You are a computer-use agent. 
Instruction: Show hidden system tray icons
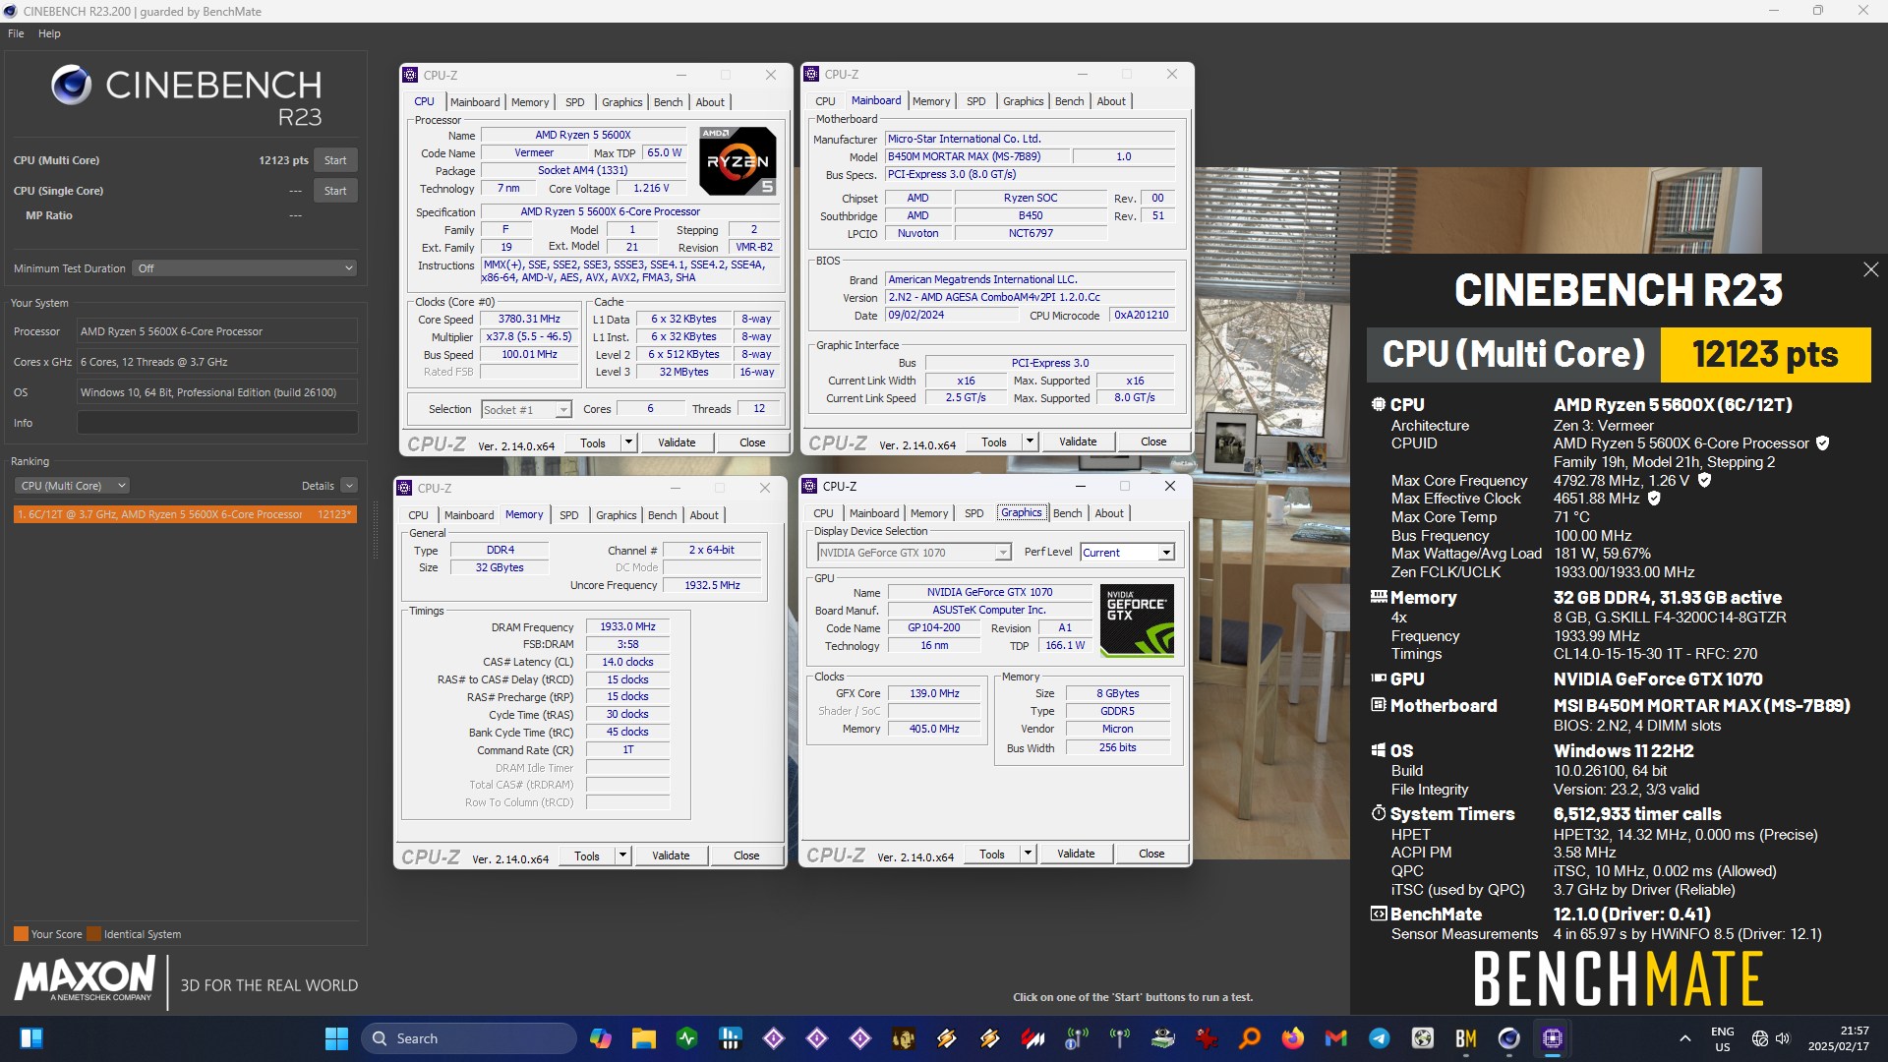(1684, 1038)
